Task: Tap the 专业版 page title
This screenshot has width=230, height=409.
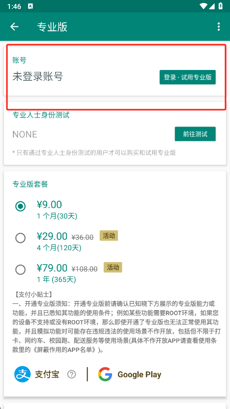Action: tap(52, 27)
